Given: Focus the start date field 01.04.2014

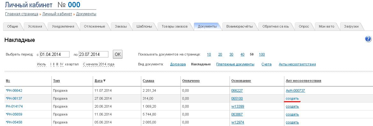Looking at the screenshot, I should [55, 54].
